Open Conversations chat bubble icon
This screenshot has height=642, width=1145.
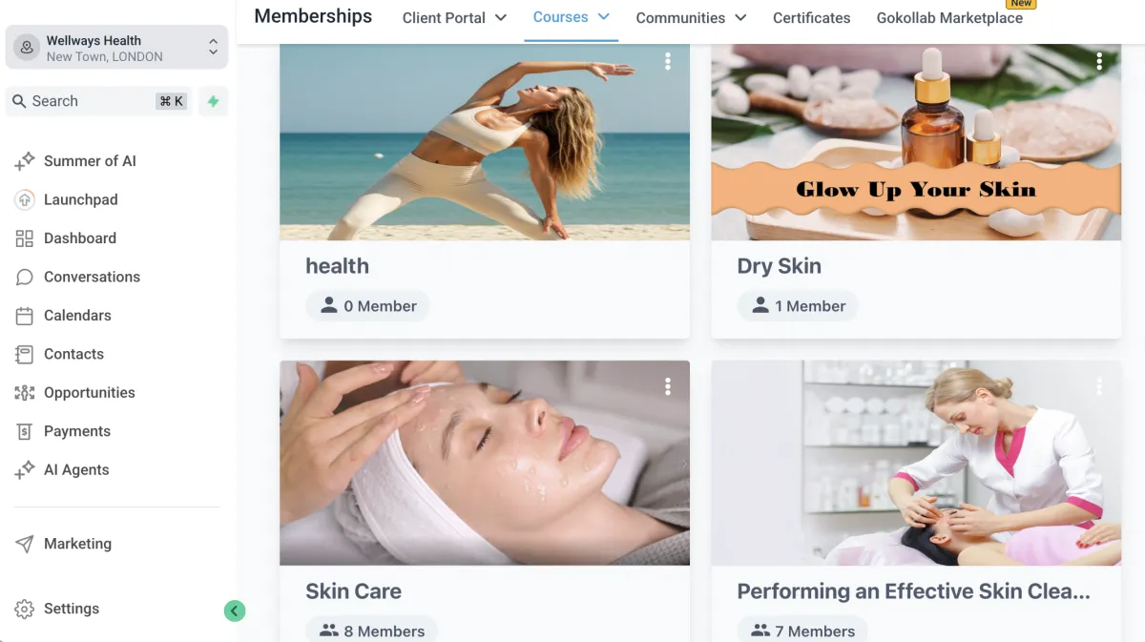pyautogui.click(x=25, y=277)
